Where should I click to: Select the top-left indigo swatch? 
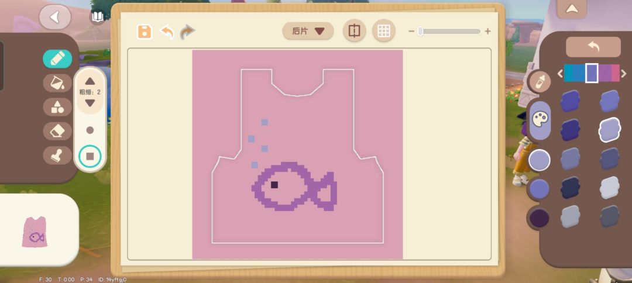pos(571,101)
